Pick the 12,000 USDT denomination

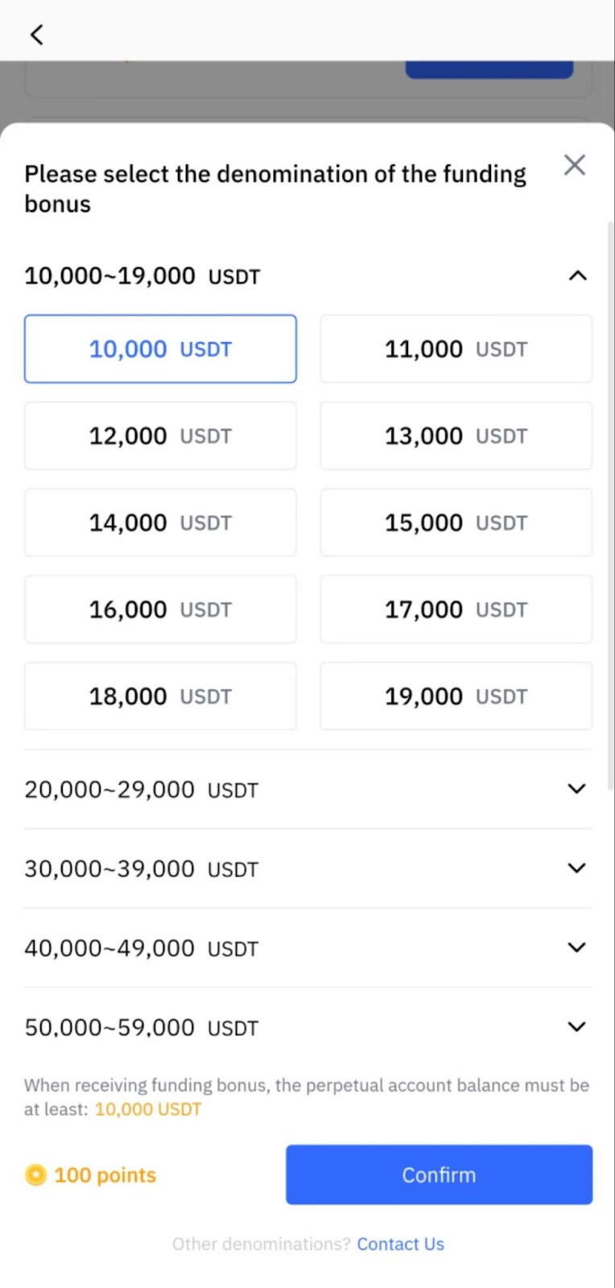pos(160,436)
